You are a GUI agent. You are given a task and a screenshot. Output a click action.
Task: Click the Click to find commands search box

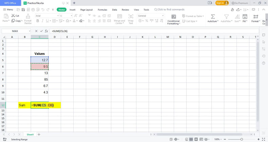click(169, 9)
